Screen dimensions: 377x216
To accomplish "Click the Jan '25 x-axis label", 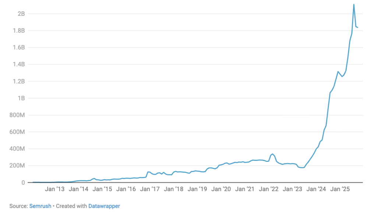I will point(341,189).
